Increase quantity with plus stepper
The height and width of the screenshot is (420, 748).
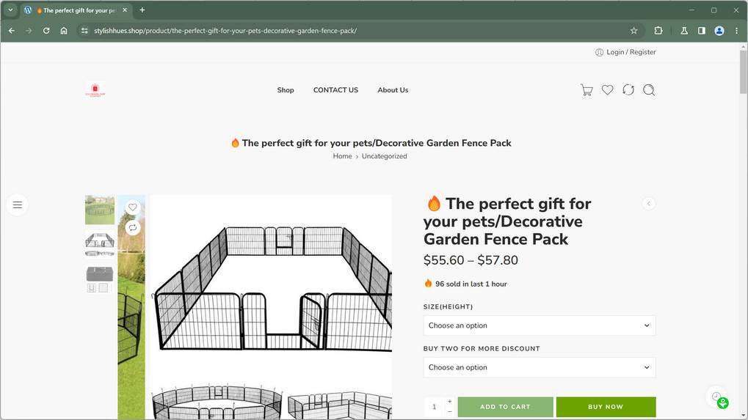pos(450,402)
